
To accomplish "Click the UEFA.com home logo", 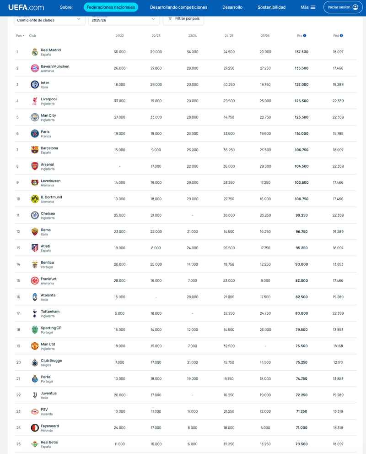I will (26, 7).
